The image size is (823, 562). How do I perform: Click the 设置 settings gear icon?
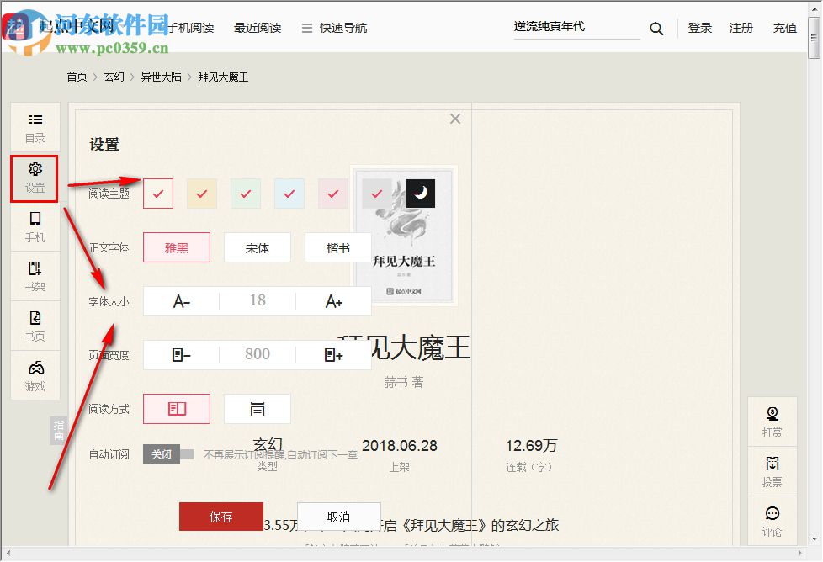(35, 178)
